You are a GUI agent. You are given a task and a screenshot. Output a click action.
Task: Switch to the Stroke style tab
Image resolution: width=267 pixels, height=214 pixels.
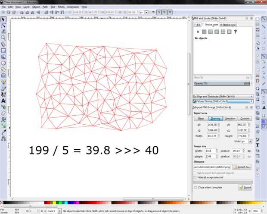tap(228, 25)
